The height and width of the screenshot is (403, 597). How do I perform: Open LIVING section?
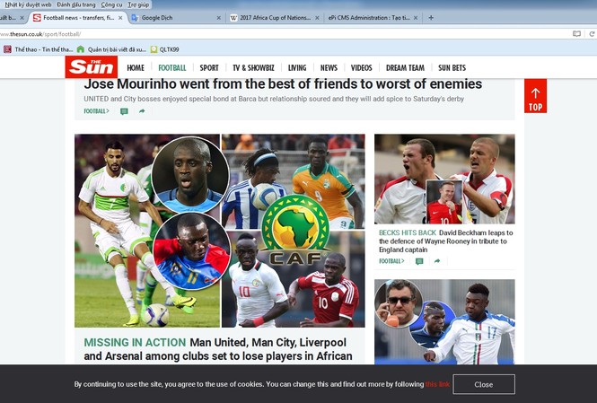click(297, 67)
